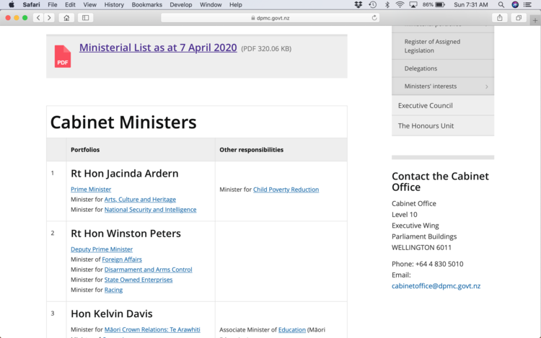The width and height of the screenshot is (541, 338).
Task: Click the Contact the Cabinet Office heading
Action: click(x=440, y=182)
